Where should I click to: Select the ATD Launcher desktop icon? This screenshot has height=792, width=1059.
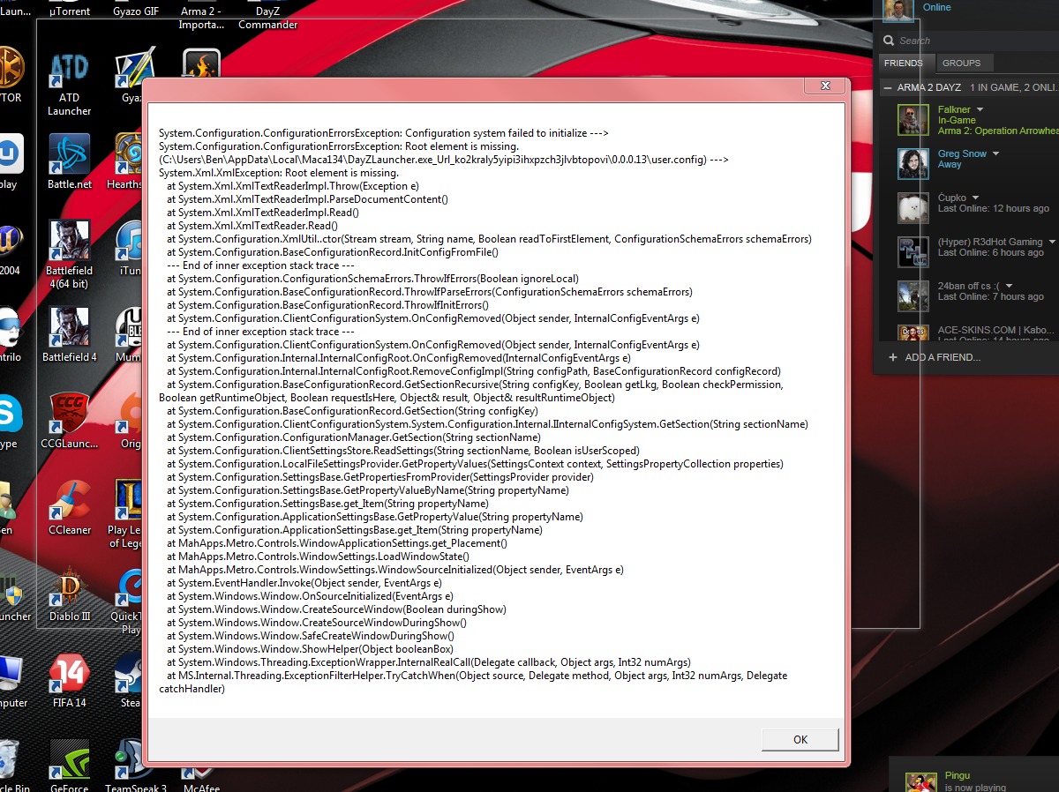point(69,83)
